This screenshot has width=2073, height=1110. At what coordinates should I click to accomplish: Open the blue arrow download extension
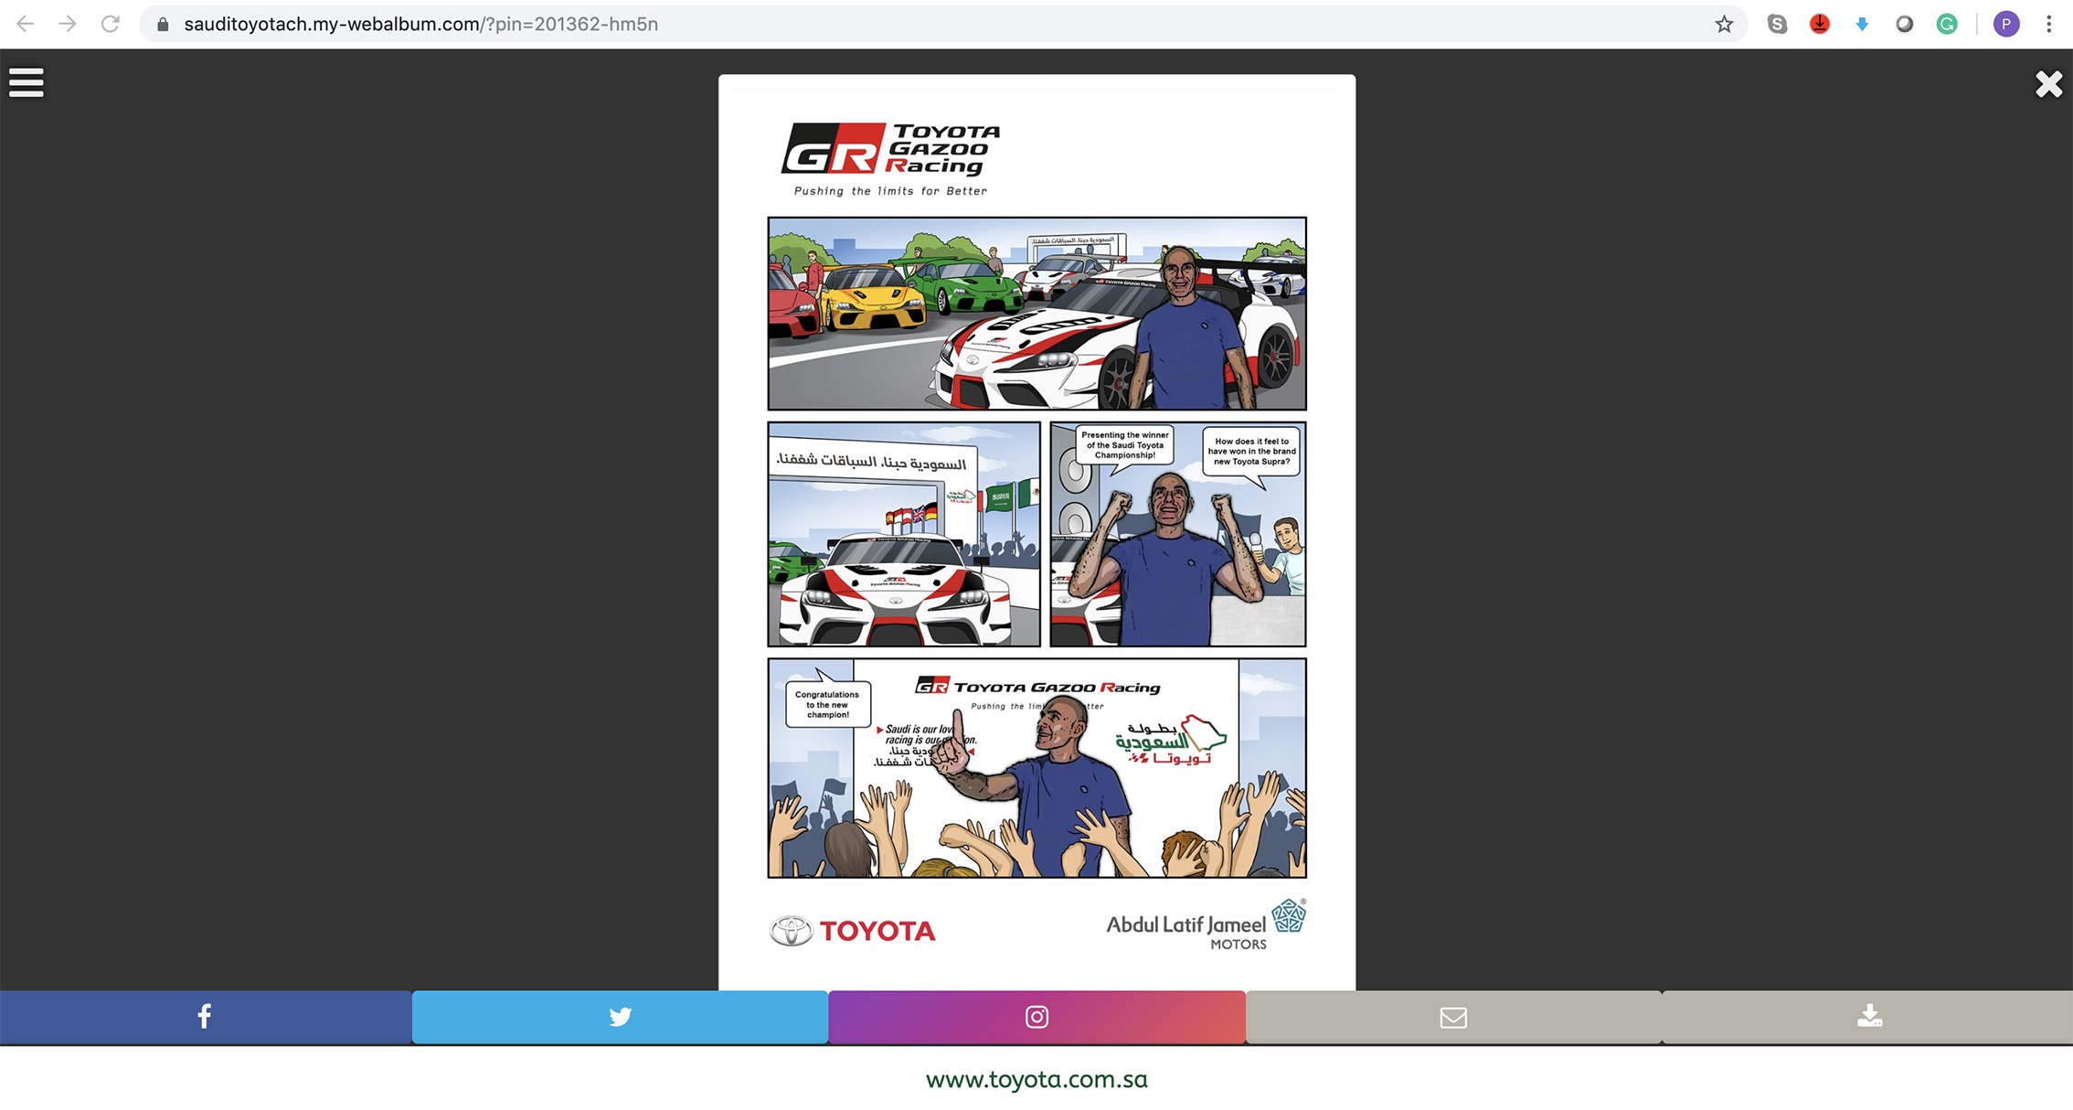pyautogui.click(x=1862, y=25)
